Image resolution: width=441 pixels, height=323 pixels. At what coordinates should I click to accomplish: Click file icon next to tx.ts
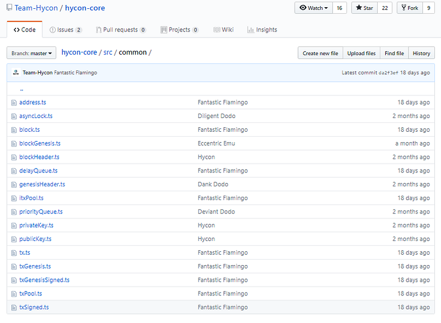14,252
